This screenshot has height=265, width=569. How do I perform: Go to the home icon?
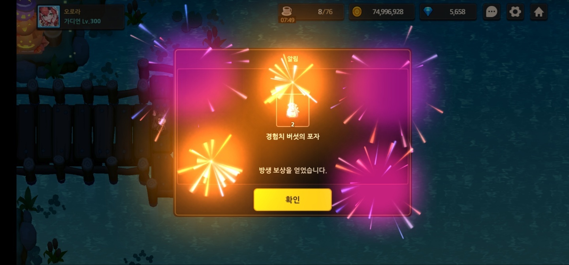539,12
